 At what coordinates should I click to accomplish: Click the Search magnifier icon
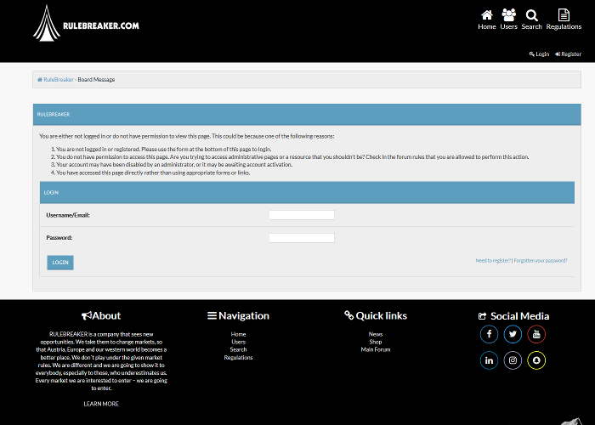[x=532, y=15]
